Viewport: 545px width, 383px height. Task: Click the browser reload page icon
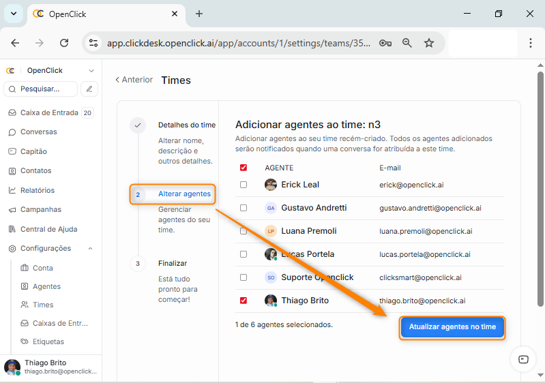point(64,43)
